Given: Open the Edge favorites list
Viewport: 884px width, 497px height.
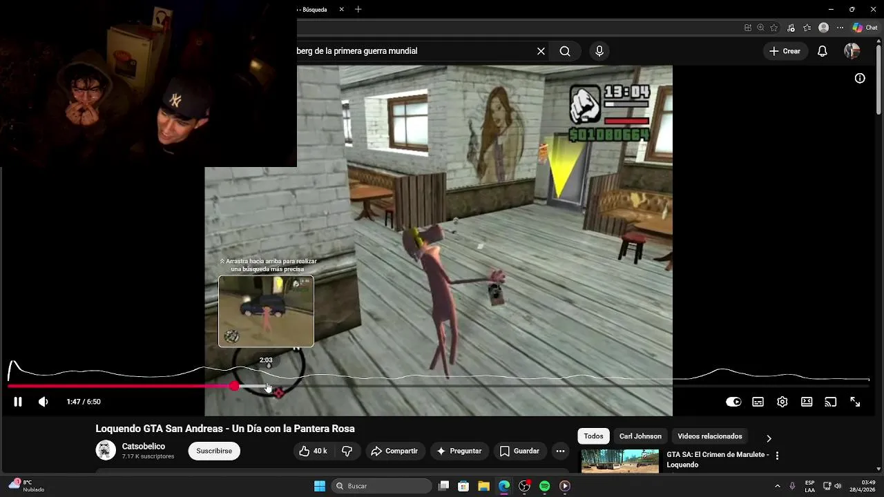Looking at the screenshot, I should coord(807,28).
